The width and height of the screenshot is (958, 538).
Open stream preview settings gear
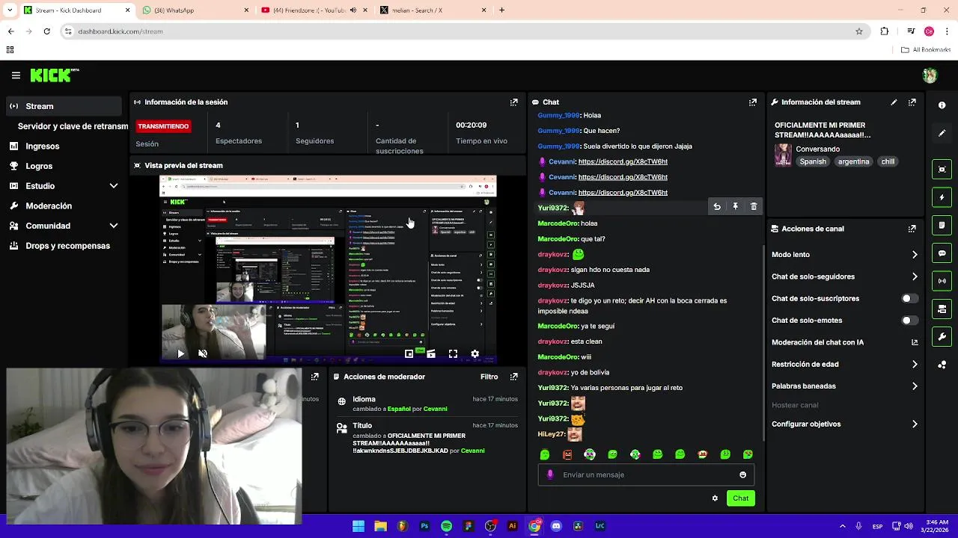pos(475,353)
